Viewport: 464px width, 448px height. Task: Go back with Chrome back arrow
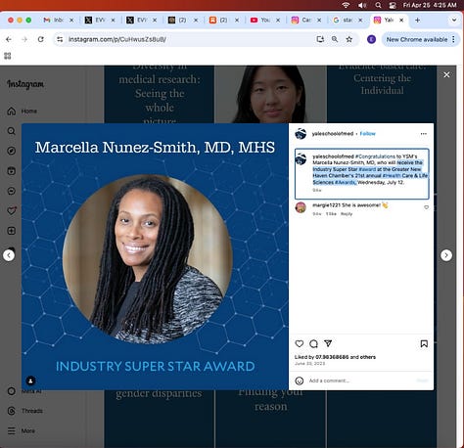pos(9,39)
